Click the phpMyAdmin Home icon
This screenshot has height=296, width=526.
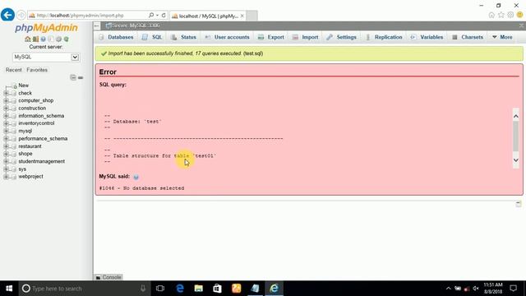tap(28, 39)
